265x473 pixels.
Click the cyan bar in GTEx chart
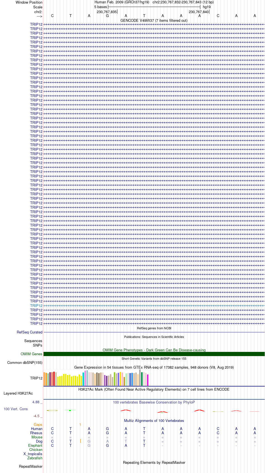pos(83,379)
